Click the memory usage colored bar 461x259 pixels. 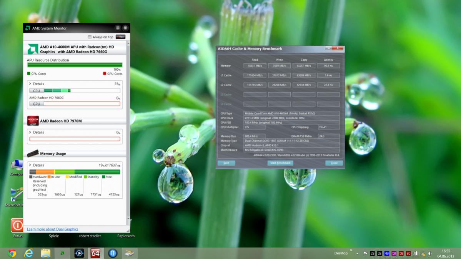(75, 172)
